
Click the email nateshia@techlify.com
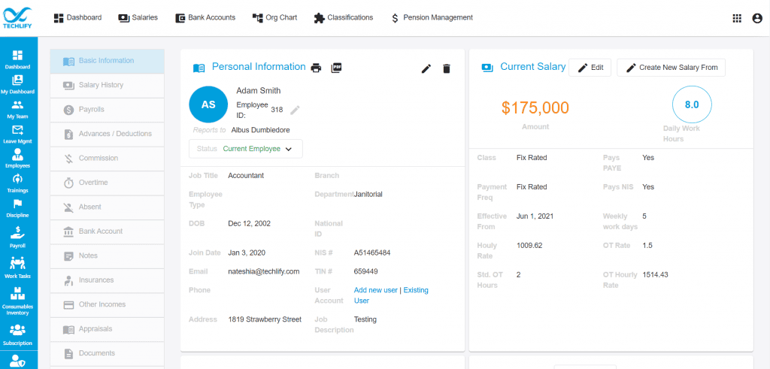point(264,271)
